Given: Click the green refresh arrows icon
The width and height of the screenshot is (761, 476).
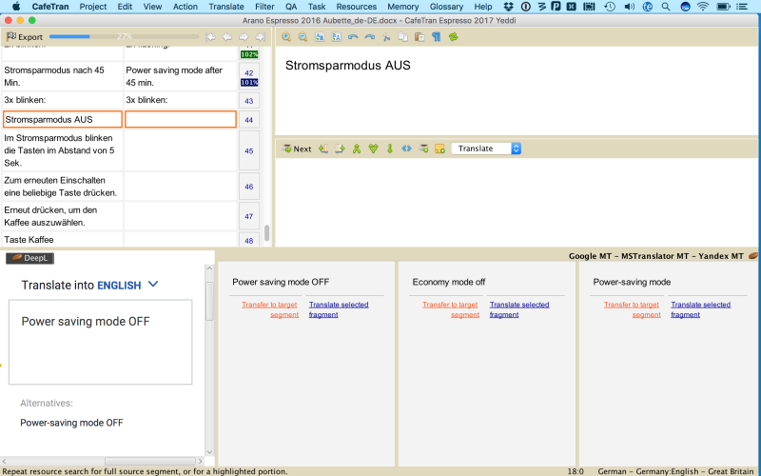Looking at the screenshot, I should click(454, 37).
